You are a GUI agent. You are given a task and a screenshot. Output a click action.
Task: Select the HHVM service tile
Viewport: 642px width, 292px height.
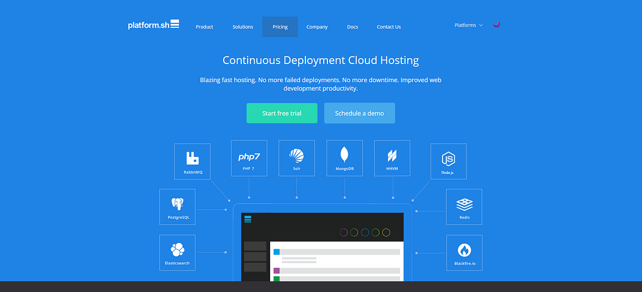[x=392, y=158]
